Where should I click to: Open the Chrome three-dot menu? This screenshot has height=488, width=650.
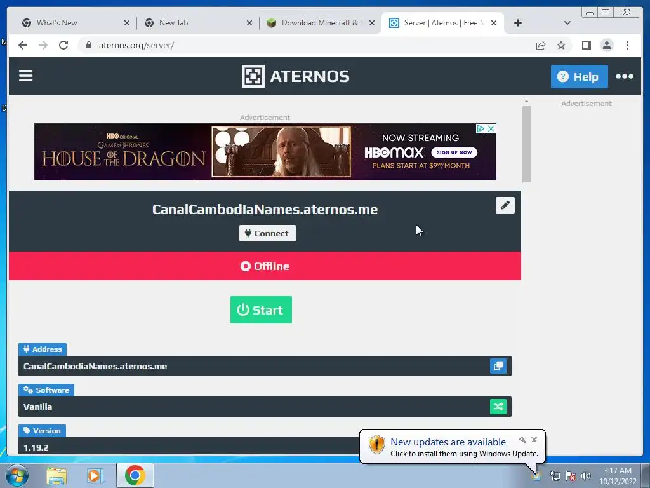(x=627, y=45)
